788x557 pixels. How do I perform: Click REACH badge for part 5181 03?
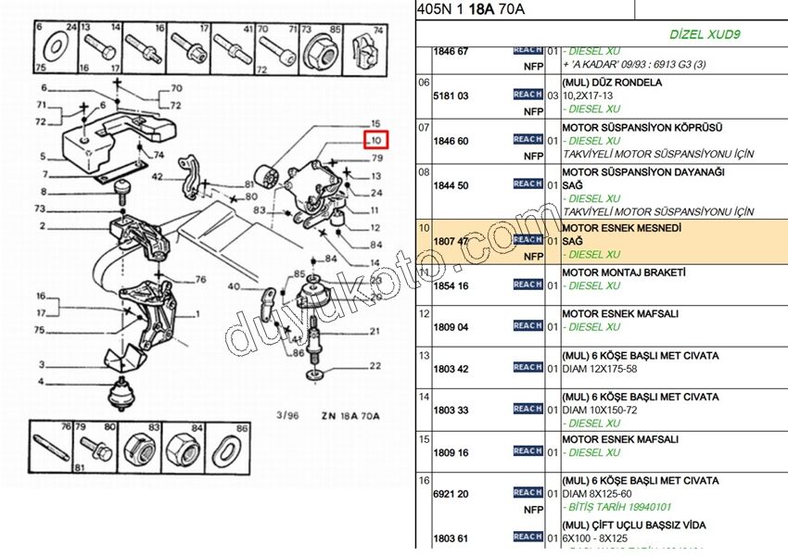tap(527, 95)
